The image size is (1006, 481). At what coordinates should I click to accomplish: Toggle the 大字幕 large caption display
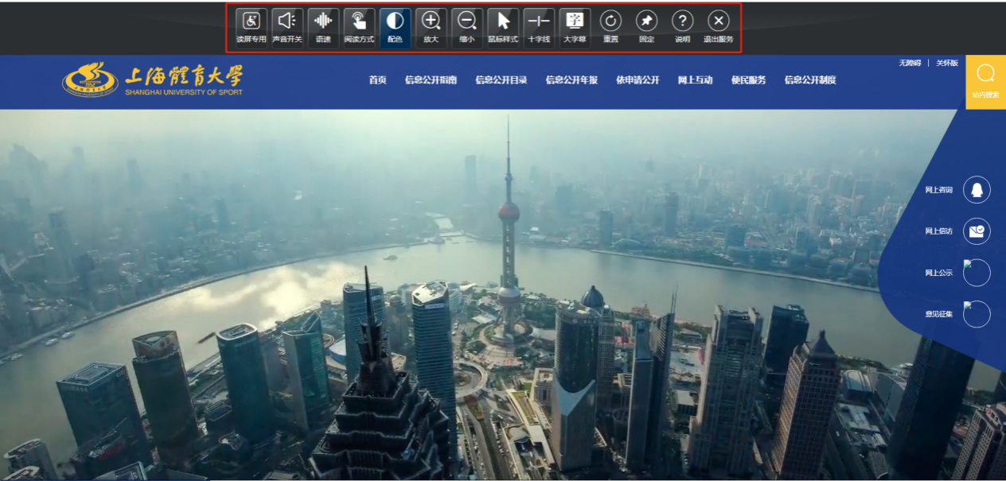pyautogui.click(x=575, y=27)
